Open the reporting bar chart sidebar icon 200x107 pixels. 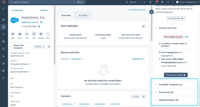[4, 63]
